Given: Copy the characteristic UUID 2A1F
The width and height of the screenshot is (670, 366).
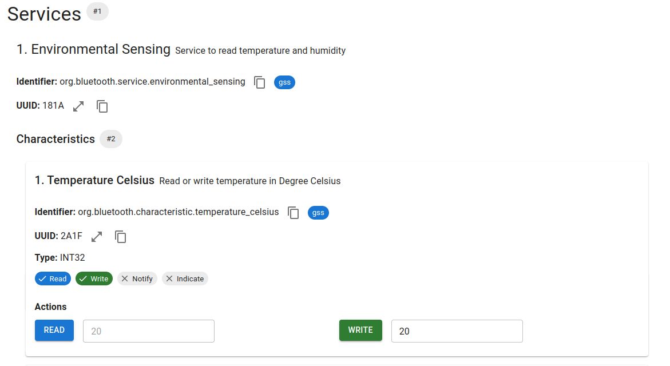Looking at the screenshot, I should [121, 237].
